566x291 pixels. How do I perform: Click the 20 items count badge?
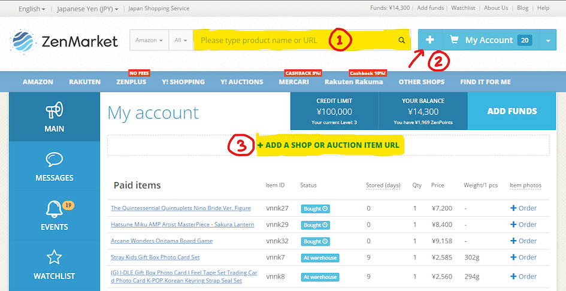coord(525,40)
